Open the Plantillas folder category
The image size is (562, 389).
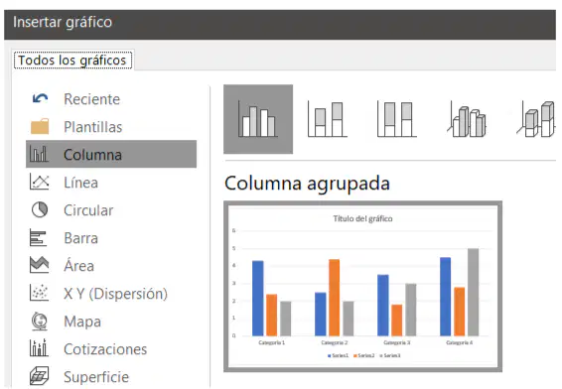coord(111,127)
